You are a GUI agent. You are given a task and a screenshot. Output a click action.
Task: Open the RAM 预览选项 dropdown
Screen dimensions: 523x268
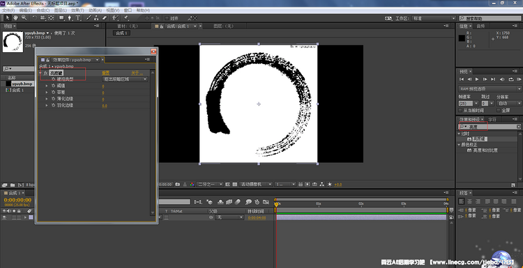click(x=490, y=89)
